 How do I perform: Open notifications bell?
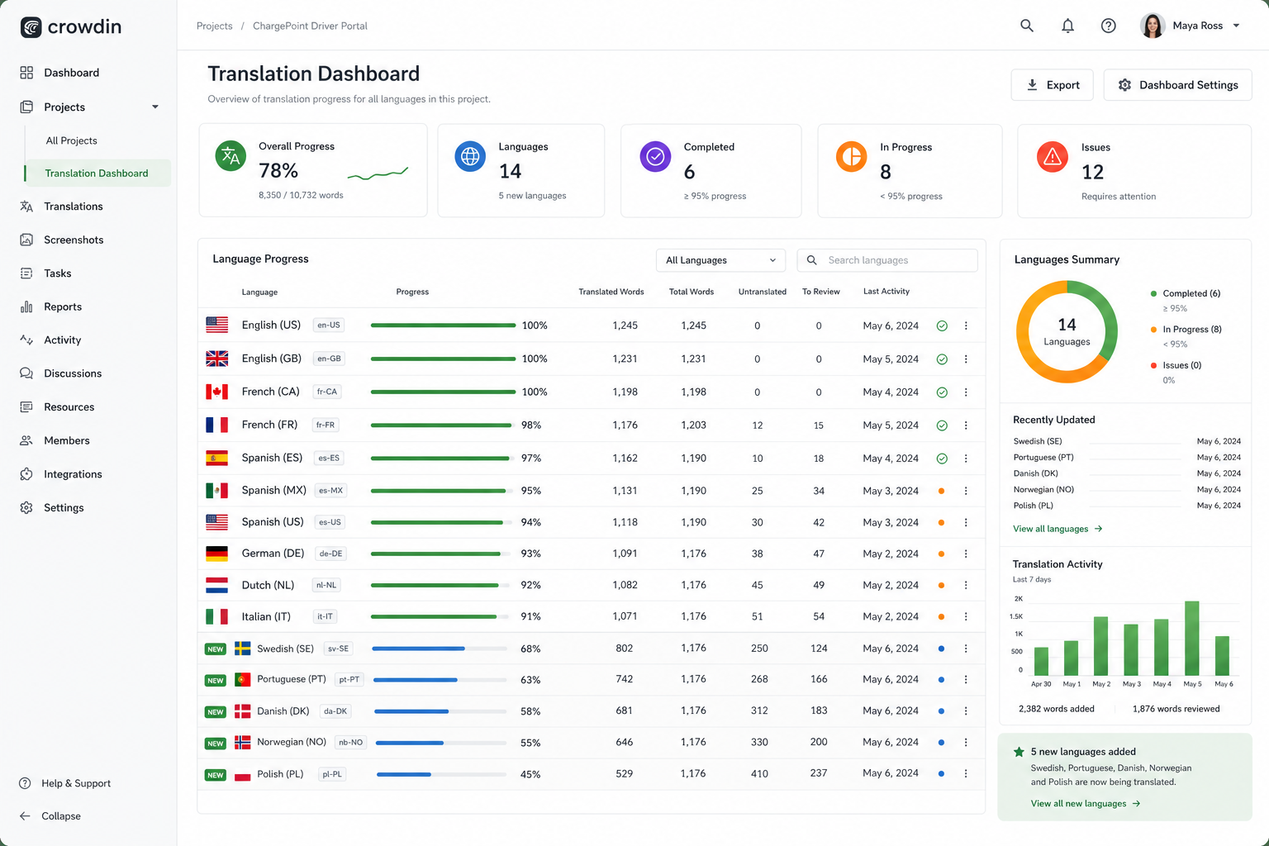(x=1067, y=26)
